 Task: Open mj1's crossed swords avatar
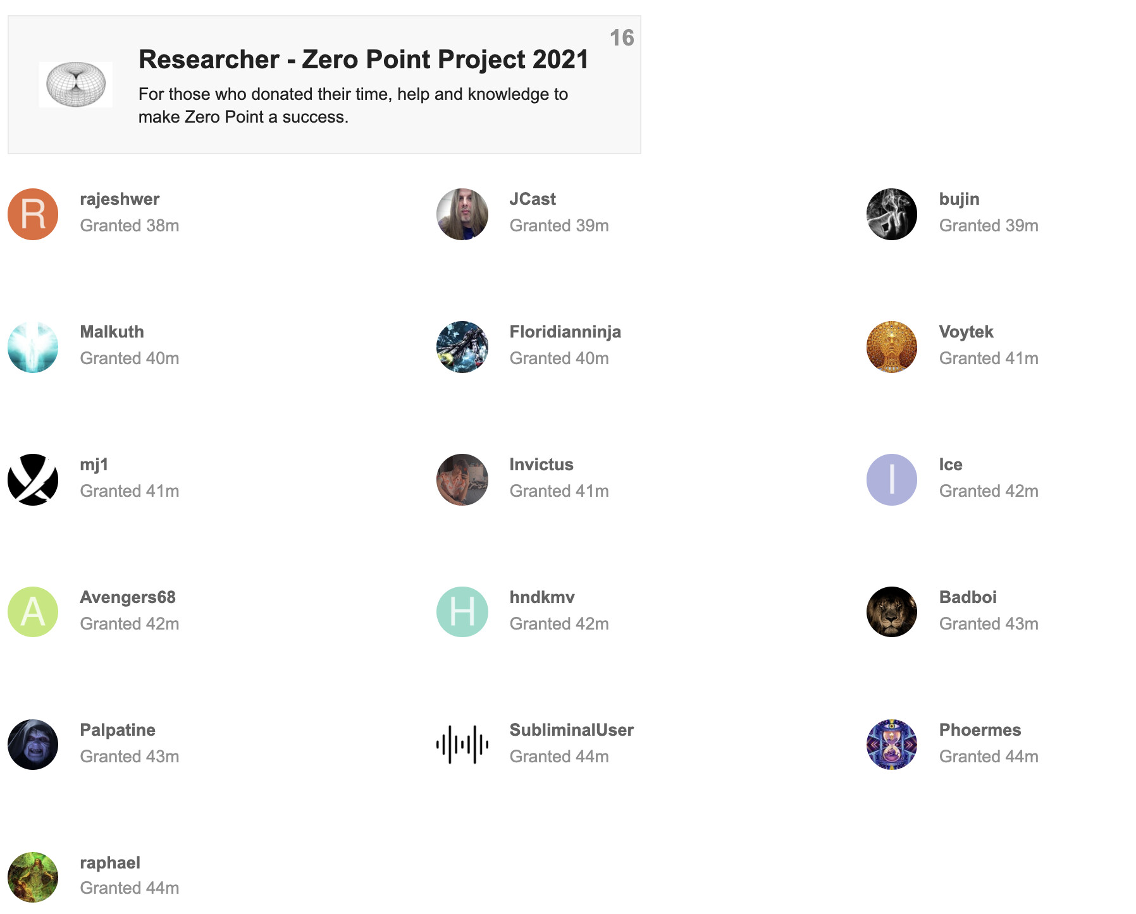[x=33, y=480]
